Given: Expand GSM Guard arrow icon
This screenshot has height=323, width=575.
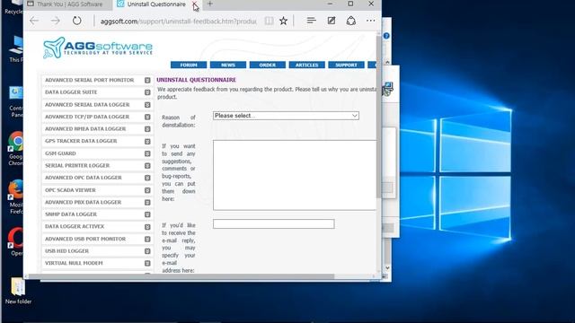Looking at the screenshot, I should point(147,153).
